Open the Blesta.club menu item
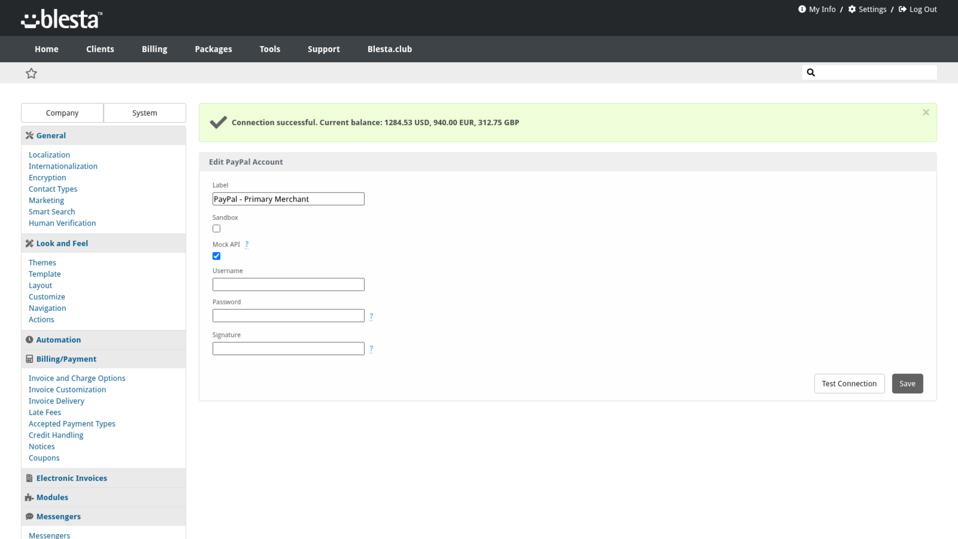 pos(390,49)
